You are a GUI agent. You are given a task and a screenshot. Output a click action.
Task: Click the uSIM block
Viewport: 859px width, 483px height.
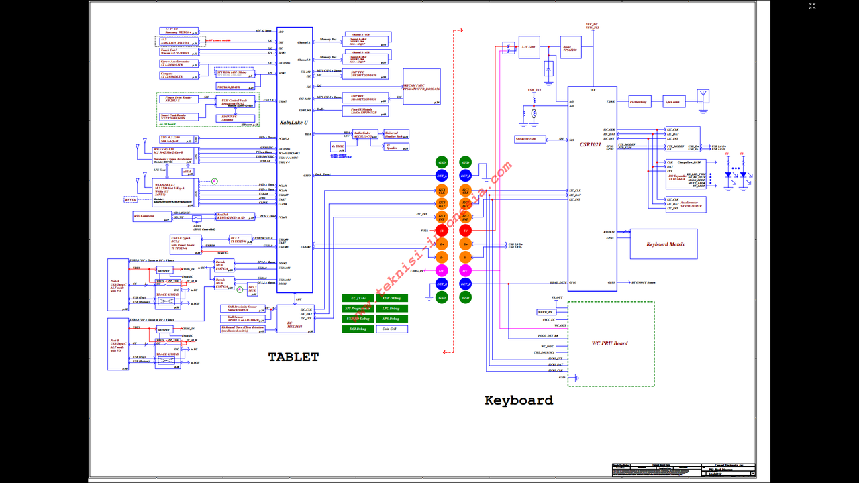click(x=187, y=172)
